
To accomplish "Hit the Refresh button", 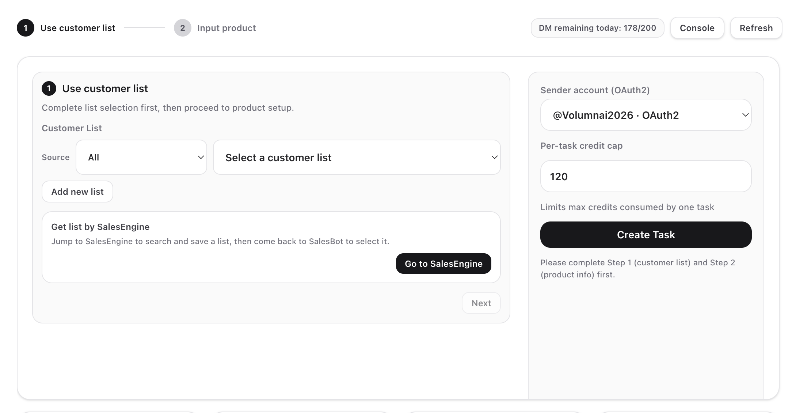I will pyautogui.click(x=756, y=28).
